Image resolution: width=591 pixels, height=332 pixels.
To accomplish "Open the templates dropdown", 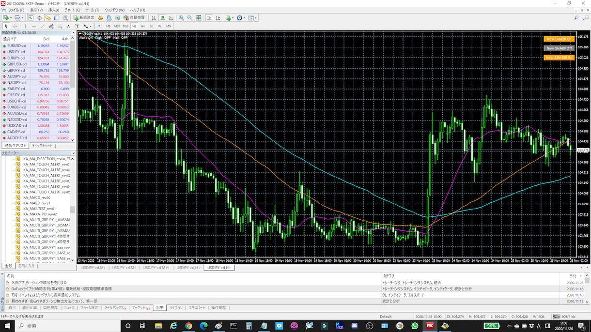I will 253,18.
